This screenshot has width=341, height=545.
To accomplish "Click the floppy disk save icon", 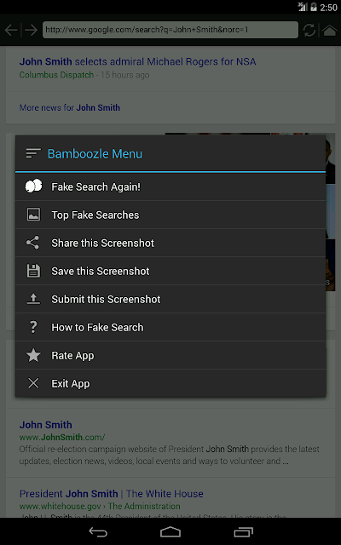I will tap(33, 271).
